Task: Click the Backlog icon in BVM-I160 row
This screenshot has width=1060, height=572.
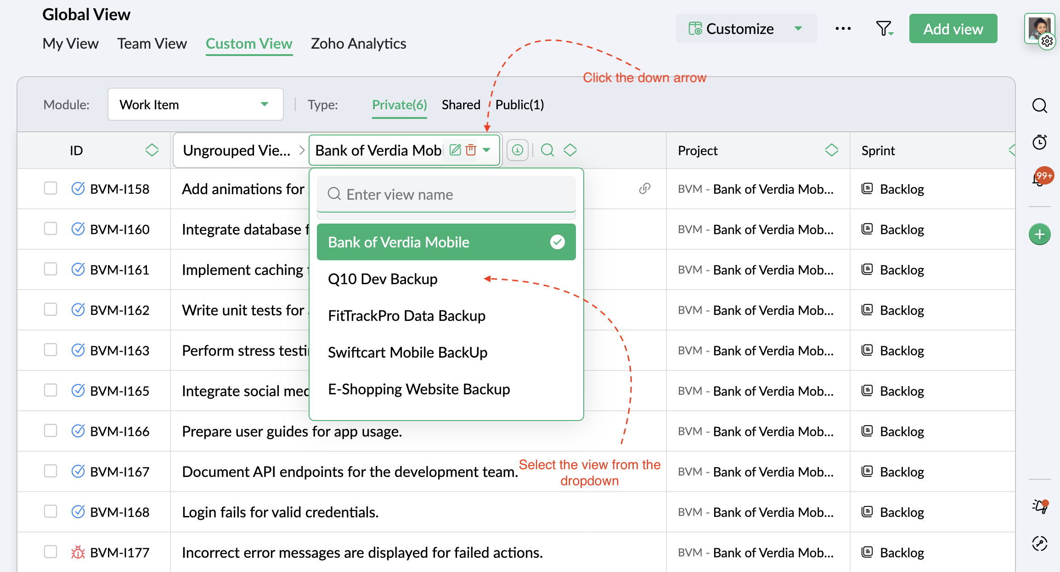Action: [x=867, y=229]
